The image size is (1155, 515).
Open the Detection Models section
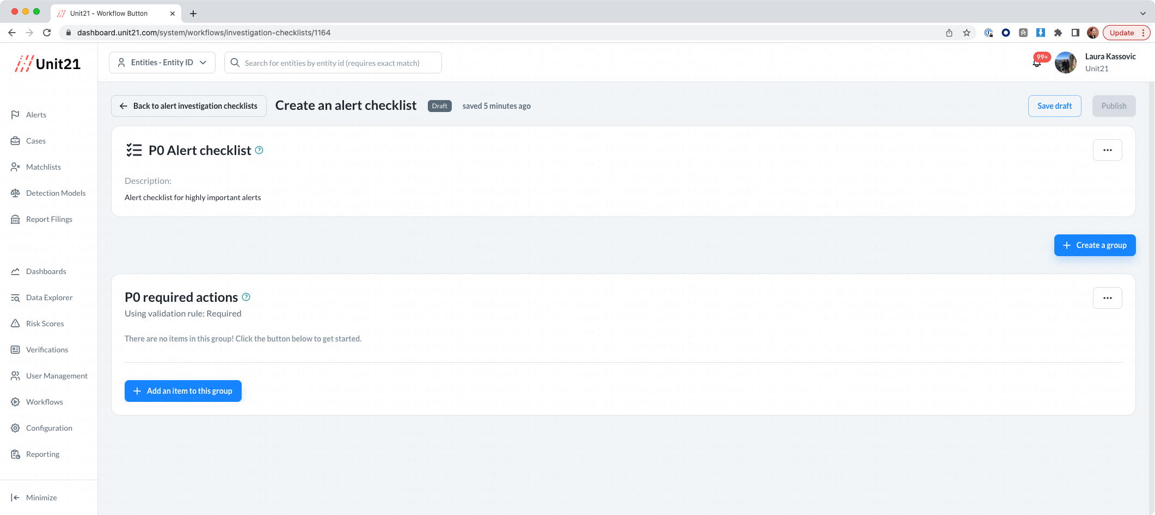[56, 193]
